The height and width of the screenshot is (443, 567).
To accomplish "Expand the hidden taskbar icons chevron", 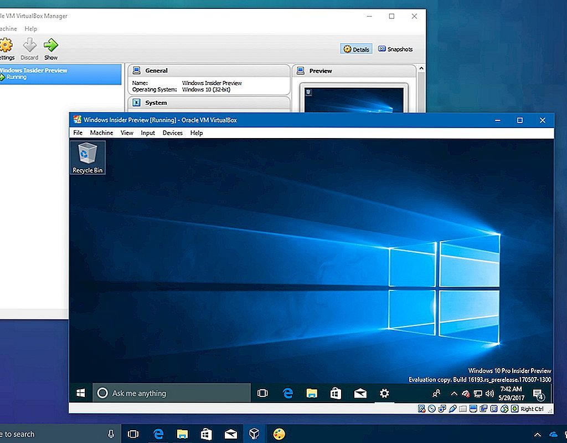I will pos(454,394).
